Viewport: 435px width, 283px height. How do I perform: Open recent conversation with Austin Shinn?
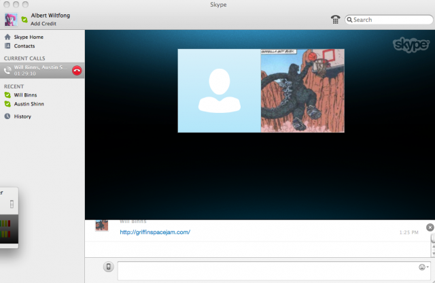29,104
